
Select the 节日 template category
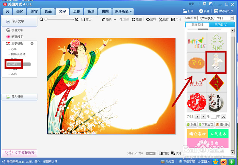pos(14,64)
